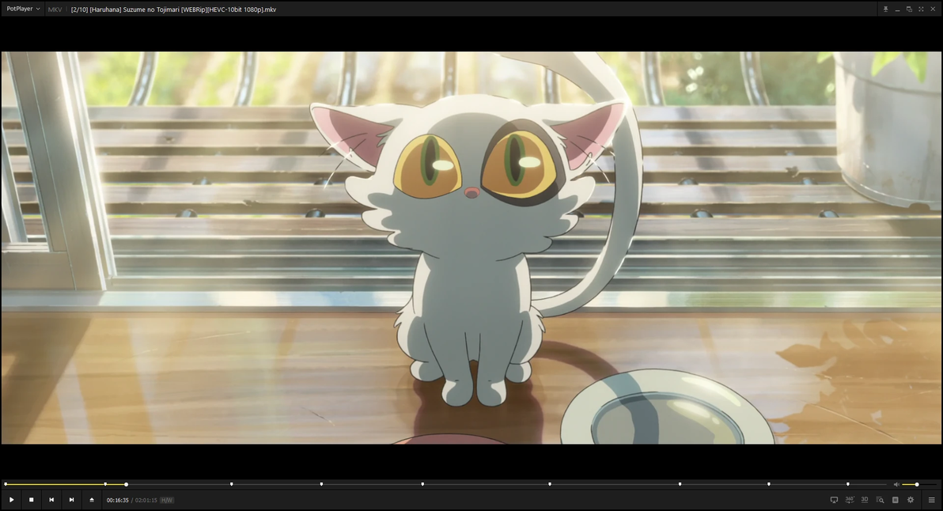Go to the previous file

point(51,500)
